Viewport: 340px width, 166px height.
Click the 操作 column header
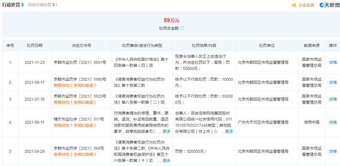[x=333, y=46]
